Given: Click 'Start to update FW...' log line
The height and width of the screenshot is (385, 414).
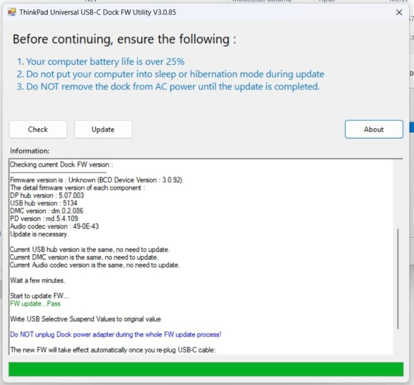Looking at the screenshot, I should pyautogui.click(x=39, y=296).
